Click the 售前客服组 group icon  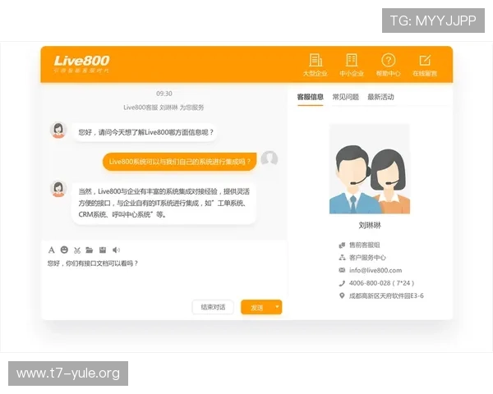pos(342,245)
